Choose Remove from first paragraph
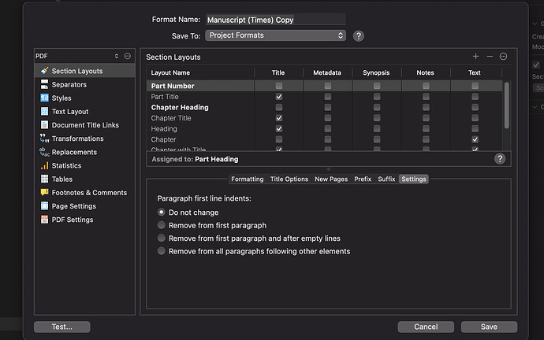 (161, 225)
